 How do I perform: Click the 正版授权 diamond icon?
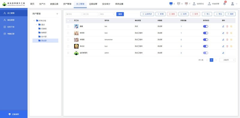point(10,114)
